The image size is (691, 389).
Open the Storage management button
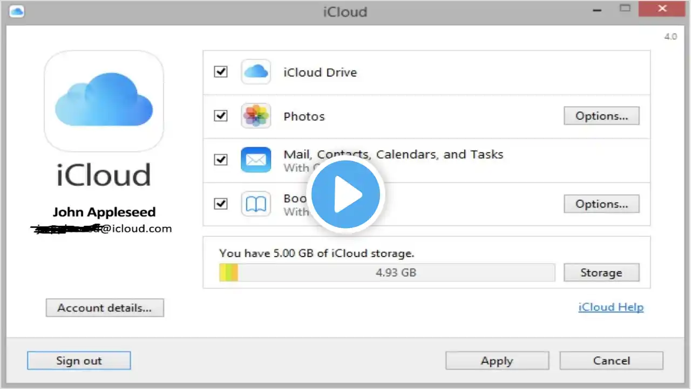pos(601,273)
